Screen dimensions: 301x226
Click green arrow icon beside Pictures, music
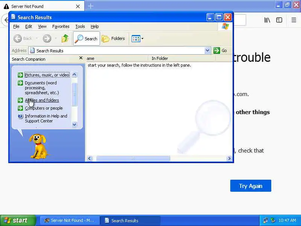(x=20, y=75)
